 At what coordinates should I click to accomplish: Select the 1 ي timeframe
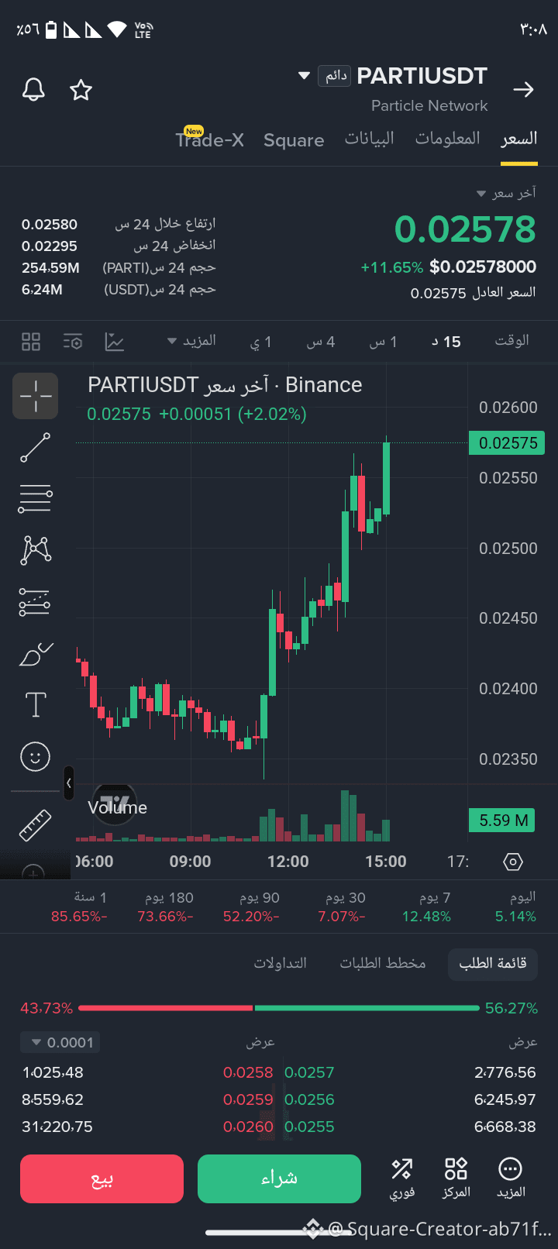pos(261,342)
